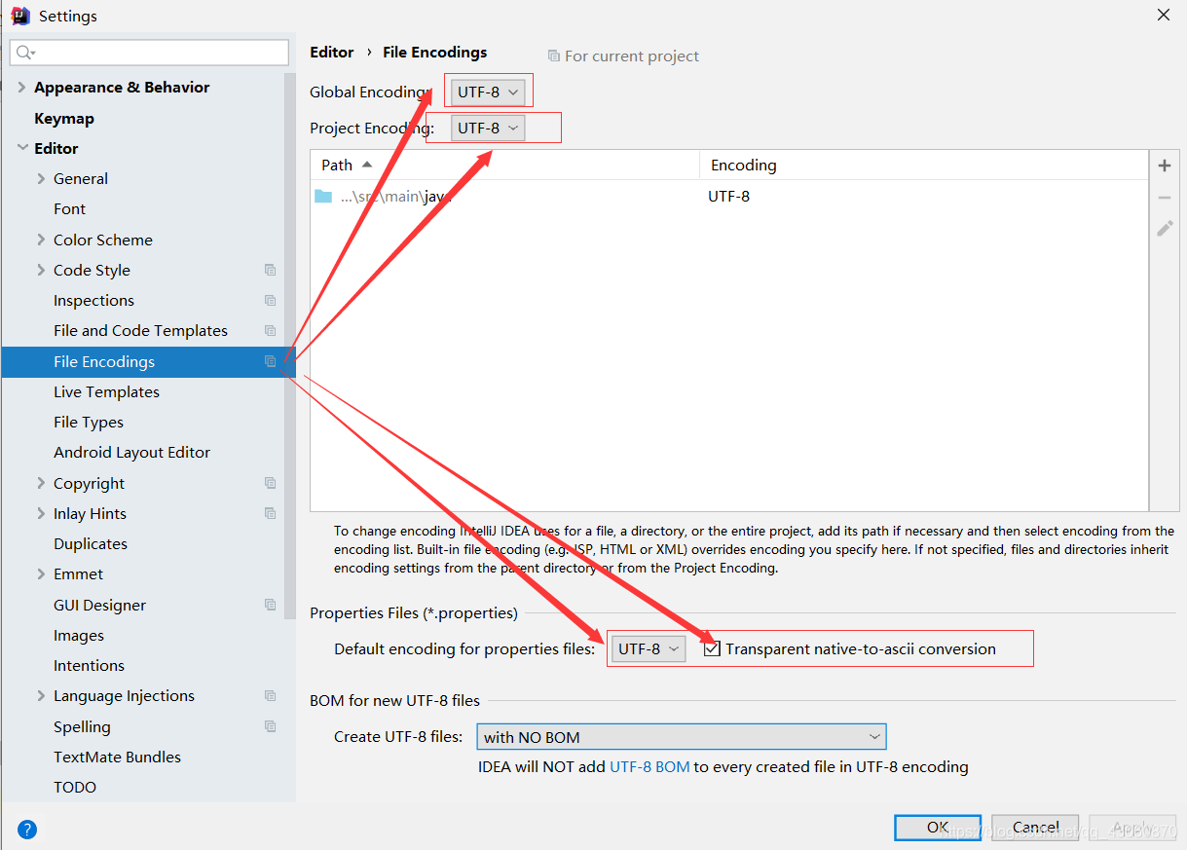Click the OK button
1187x850 pixels.
938,828
